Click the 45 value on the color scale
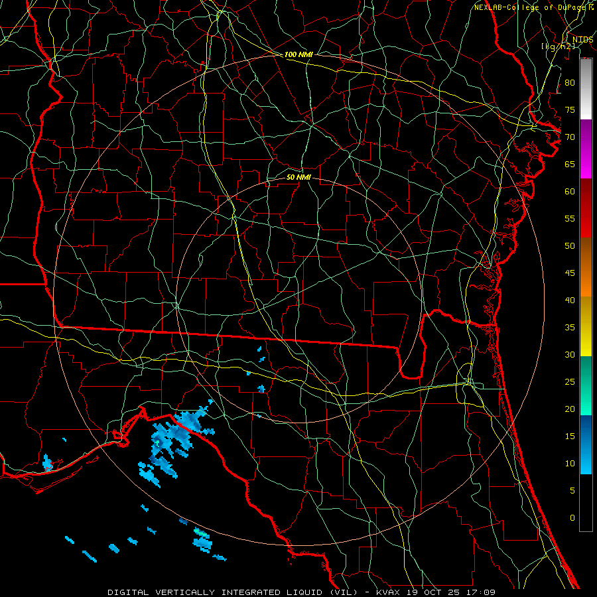This screenshot has width=597, height=597. pyautogui.click(x=570, y=273)
